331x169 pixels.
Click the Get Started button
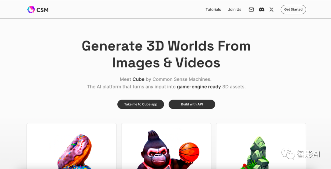point(293,9)
